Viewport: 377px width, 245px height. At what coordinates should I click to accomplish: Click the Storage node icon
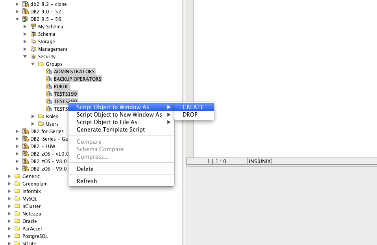point(33,41)
